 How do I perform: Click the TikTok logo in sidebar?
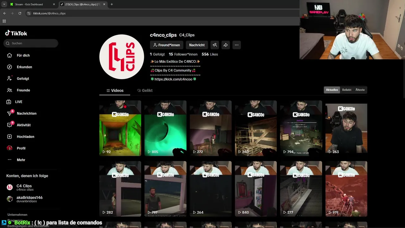tap(16, 33)
